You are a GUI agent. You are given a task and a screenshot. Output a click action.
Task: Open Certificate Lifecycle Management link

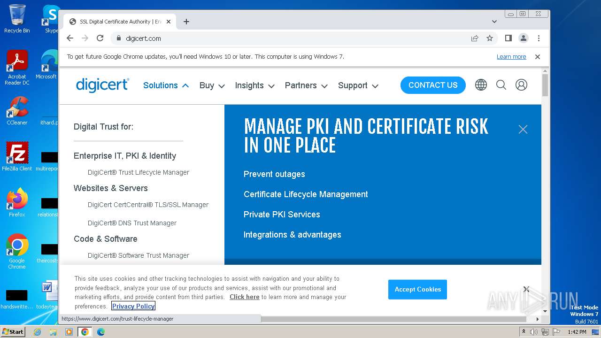[306, 194]
